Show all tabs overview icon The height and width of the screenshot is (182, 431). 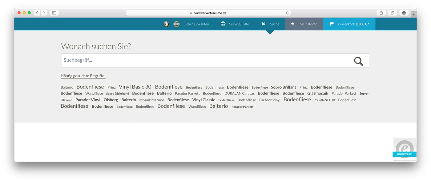393,13
